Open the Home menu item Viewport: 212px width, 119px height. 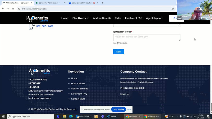(64, 18)
